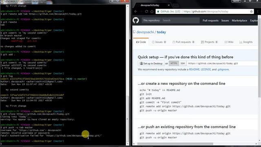Open Set up in Desktop

(151, 63)
